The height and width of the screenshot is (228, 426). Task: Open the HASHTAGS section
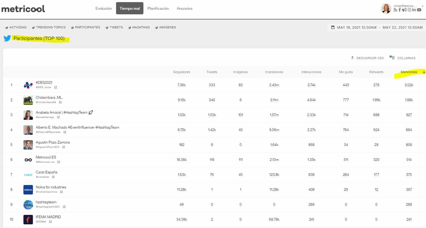pyautogui.click(x=139, y=27)
